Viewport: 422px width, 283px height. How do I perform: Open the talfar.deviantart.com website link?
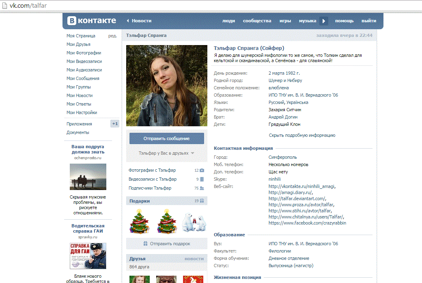coord(297,199)
